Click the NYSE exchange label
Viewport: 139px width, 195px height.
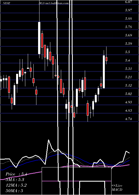click(6, 3)
